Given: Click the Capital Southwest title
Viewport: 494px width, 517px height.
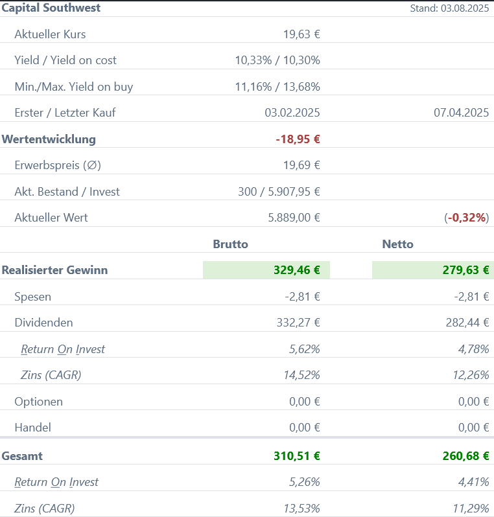Looking at the screenshot, I should (51, 8).
